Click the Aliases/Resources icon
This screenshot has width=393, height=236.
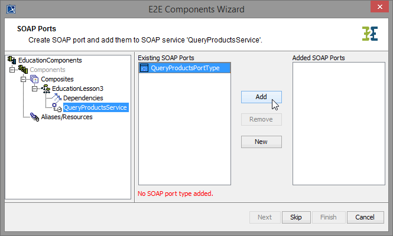point(34,117)
